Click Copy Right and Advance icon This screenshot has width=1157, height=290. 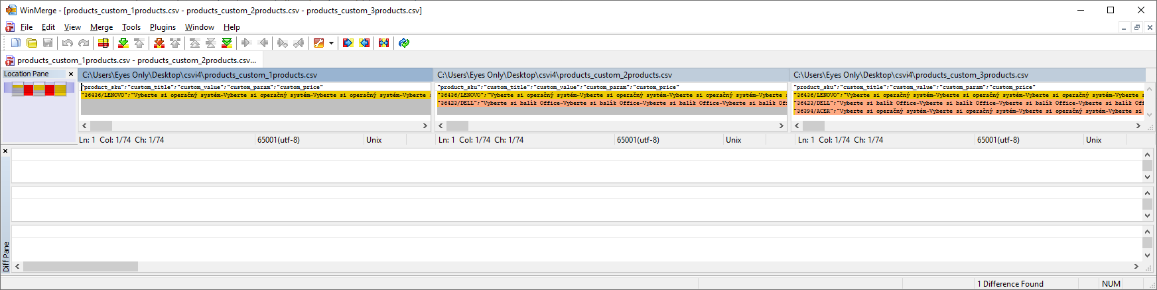tap(283, 43)
